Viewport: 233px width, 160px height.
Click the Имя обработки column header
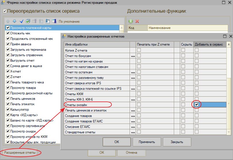[97, 44]
